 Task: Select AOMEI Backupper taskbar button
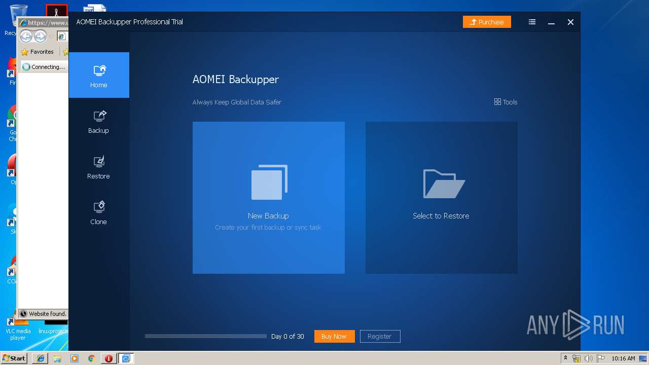click(126, 358)
